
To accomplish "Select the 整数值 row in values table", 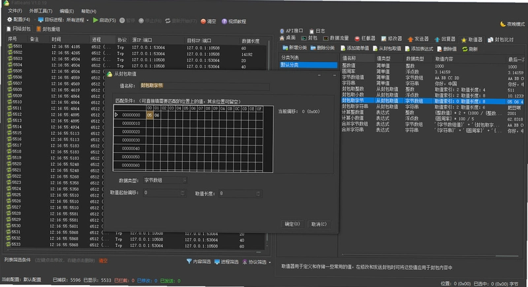I will click(433, 66).
